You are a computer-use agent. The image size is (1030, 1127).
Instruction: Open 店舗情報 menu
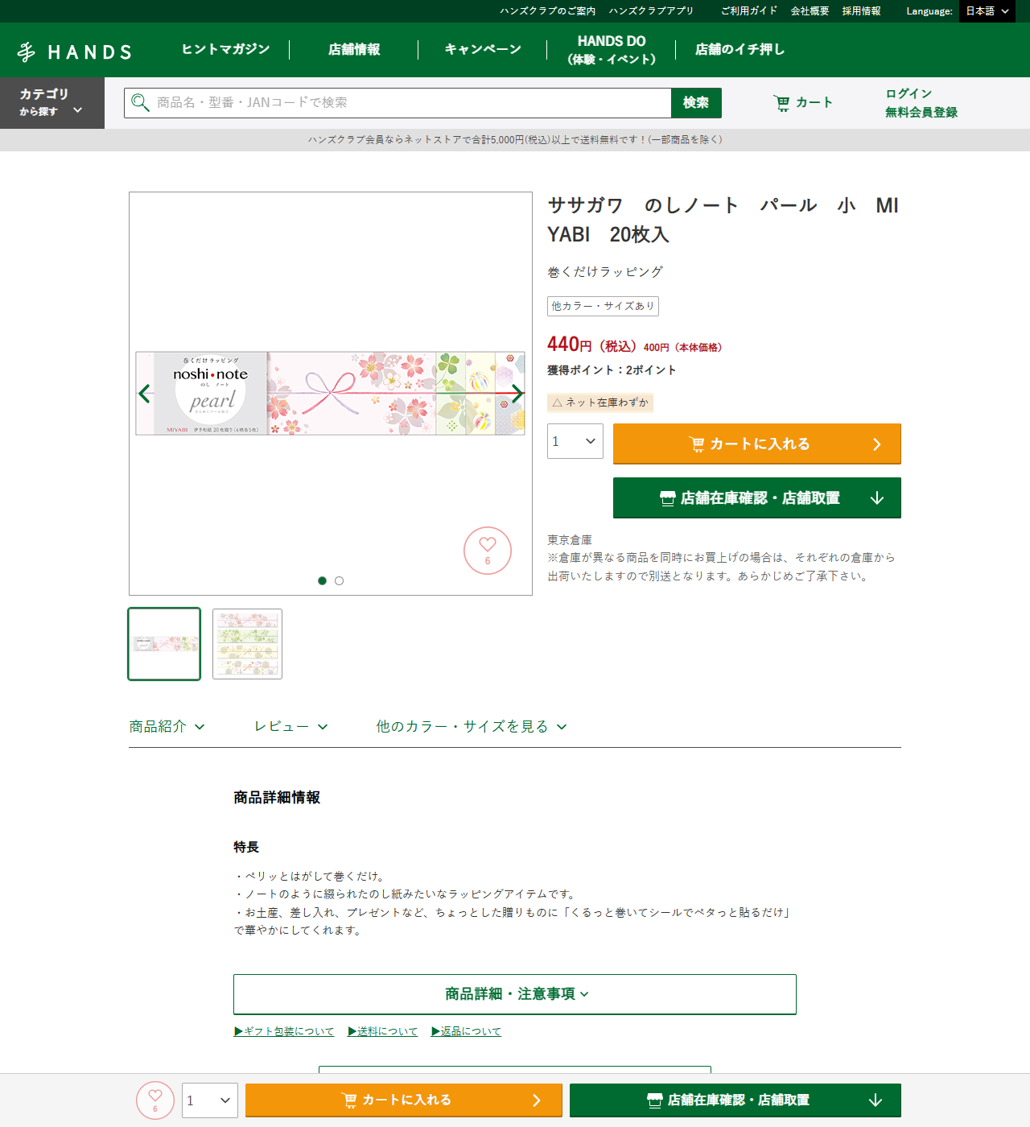click(x=354, y=49)
